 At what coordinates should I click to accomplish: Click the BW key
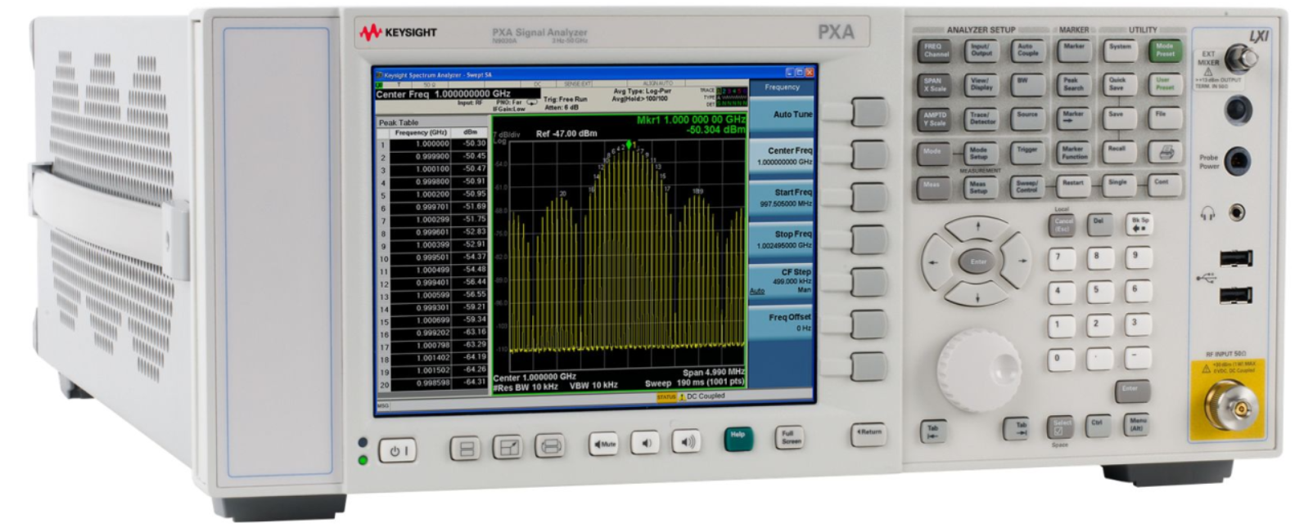pos(1027,85)
